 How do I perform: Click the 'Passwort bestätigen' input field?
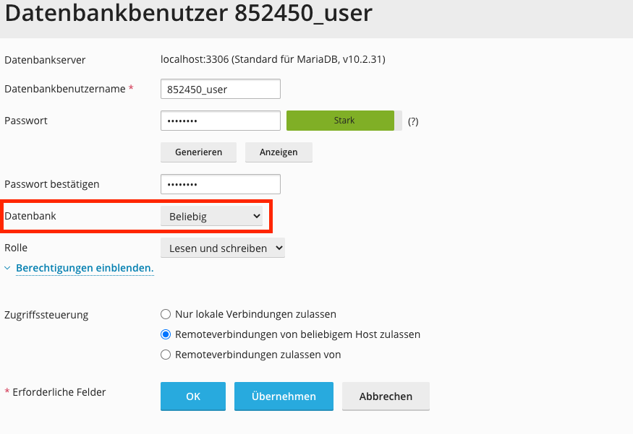point(220,184)
